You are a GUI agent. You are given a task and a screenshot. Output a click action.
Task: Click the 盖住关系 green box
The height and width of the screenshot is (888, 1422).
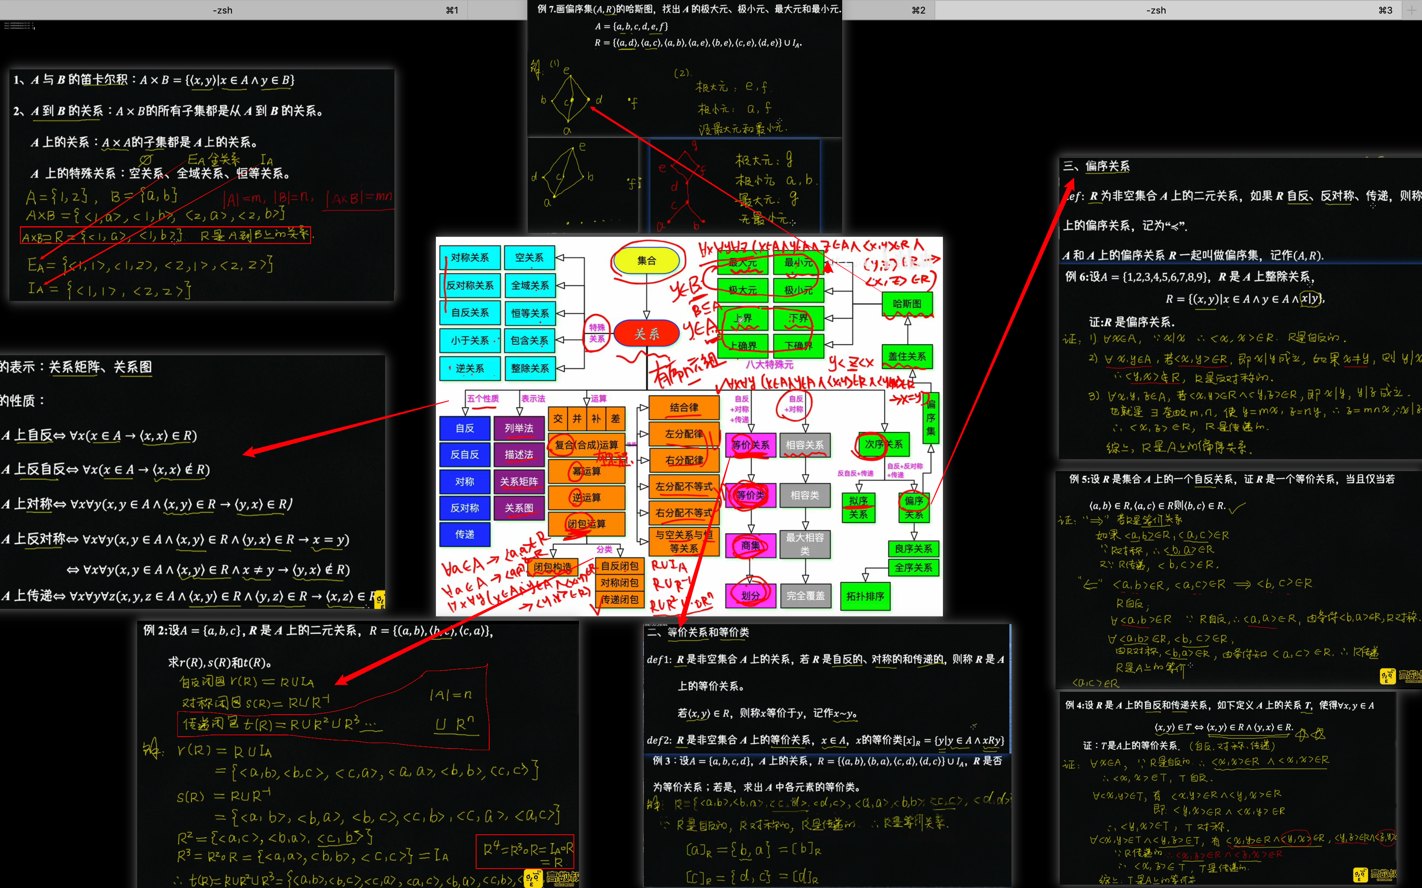tap(907, 356)
